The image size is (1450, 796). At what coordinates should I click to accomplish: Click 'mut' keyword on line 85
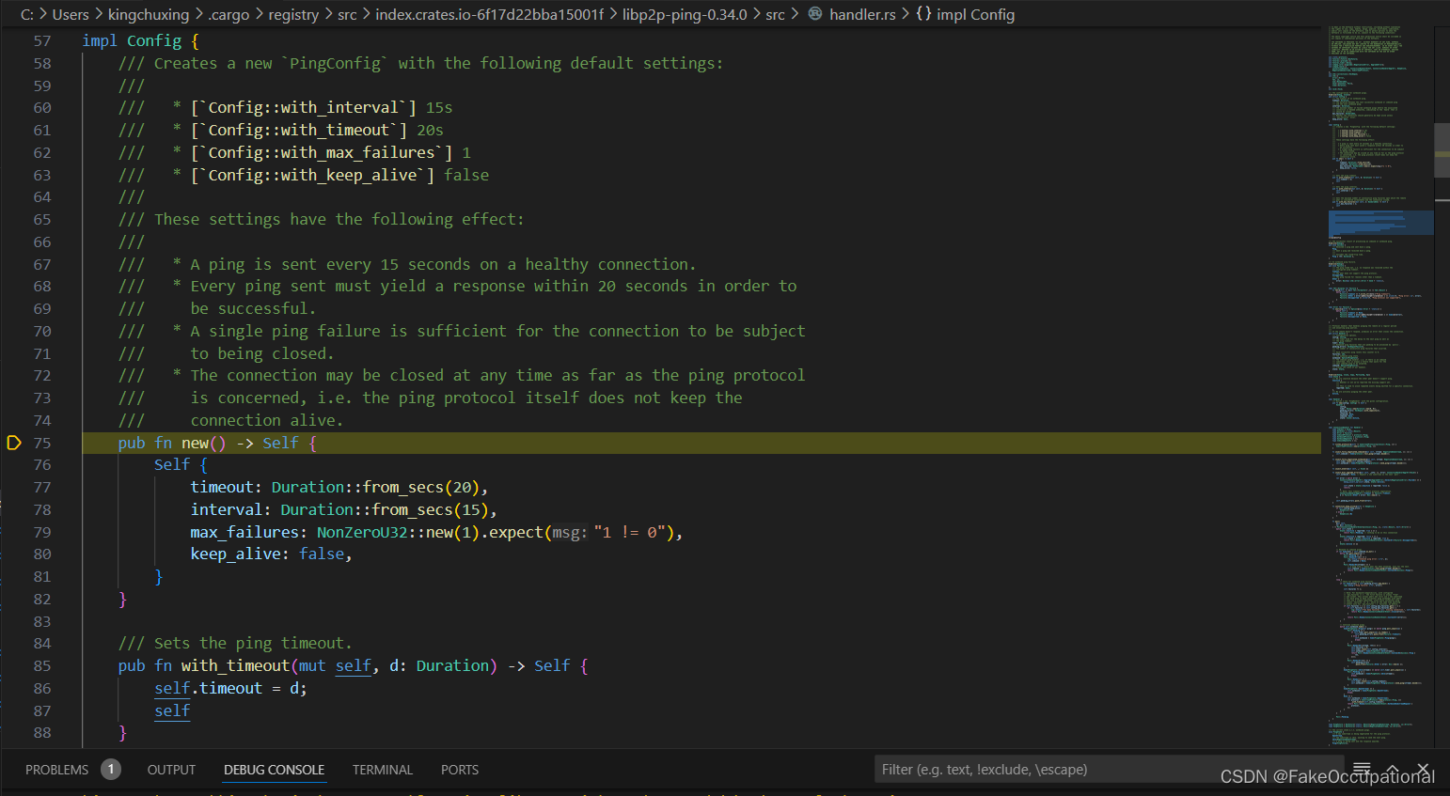point(312,665)
